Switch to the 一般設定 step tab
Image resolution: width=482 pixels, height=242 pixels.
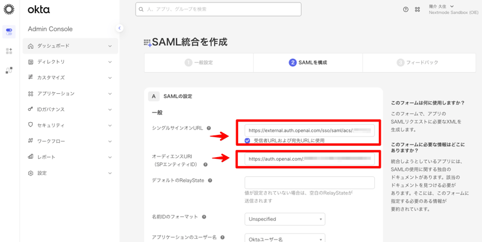coord(199,63)
